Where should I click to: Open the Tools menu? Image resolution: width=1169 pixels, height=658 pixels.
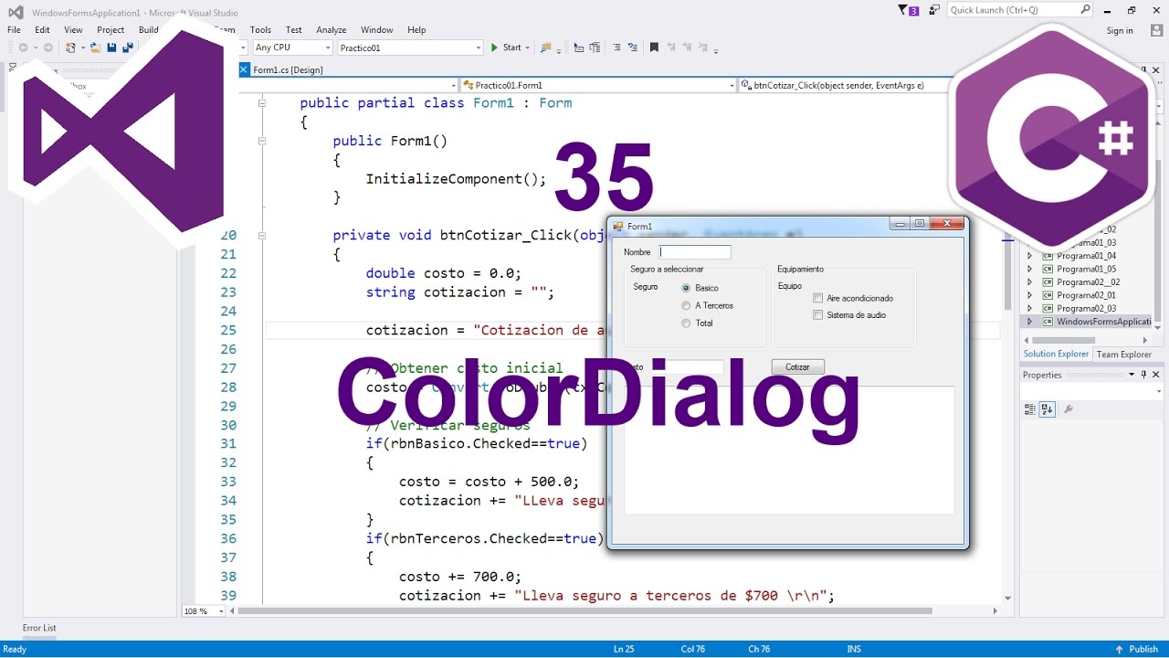tap(260, 30)
